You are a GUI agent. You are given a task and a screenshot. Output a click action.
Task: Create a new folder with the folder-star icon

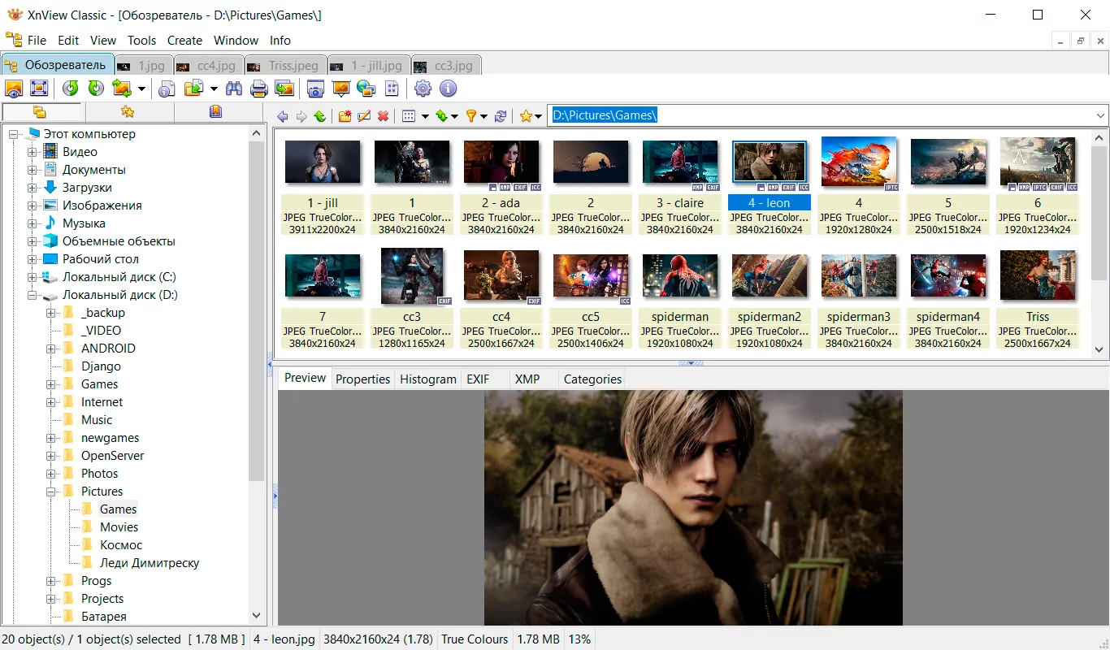[x=345, y=116]
